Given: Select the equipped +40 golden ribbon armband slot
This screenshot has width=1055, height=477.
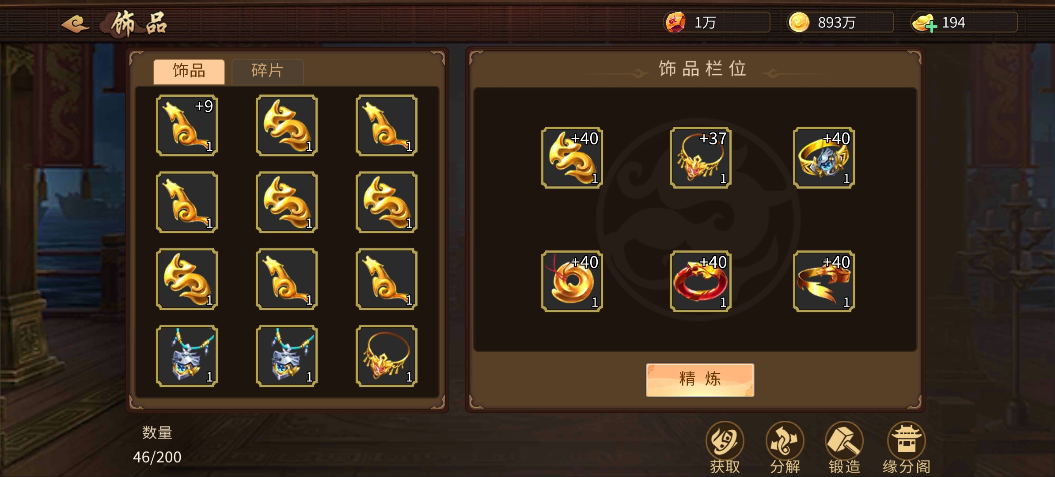Looking at the screenshot, I should pyautogui.click(x=824, y=281).
